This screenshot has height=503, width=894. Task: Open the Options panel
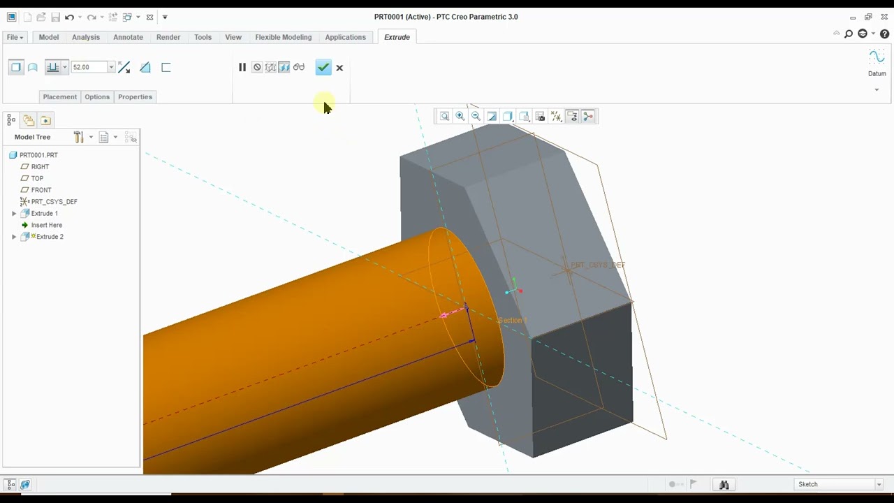coord(97,96)
